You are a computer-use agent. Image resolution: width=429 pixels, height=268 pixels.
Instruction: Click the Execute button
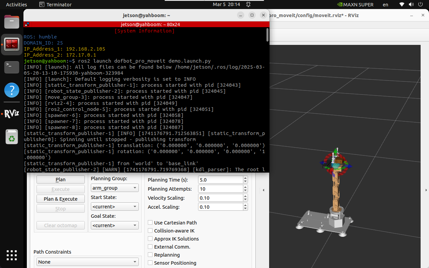61,189
